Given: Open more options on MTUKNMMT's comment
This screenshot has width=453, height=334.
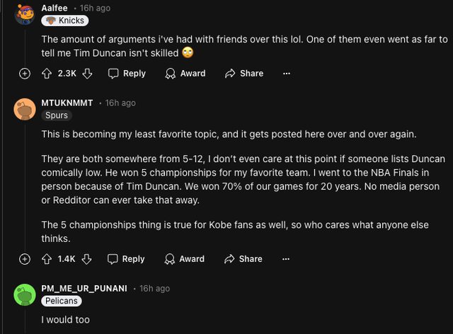Looking at the screenshot, I should click(286, 259).
